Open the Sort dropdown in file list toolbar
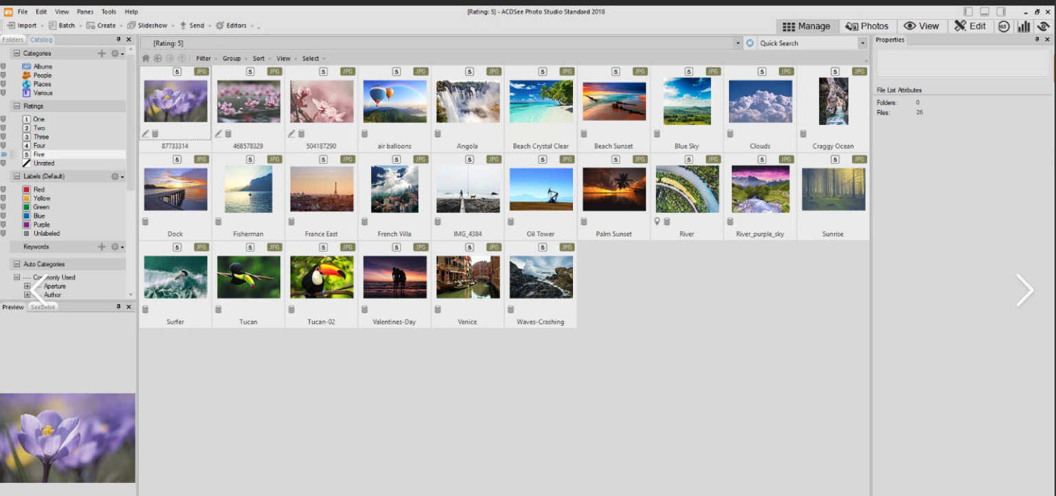This screenshot has height=496, width=1056. 259,58
